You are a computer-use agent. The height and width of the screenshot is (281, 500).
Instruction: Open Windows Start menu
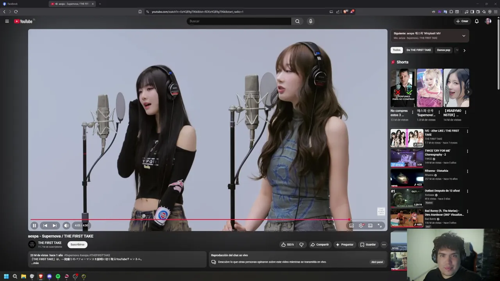click(x=6, y=276)
